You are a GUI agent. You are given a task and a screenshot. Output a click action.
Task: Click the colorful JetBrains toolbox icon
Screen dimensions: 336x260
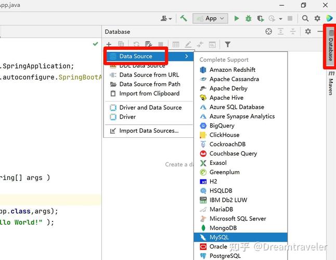click(x=329, y=18)
